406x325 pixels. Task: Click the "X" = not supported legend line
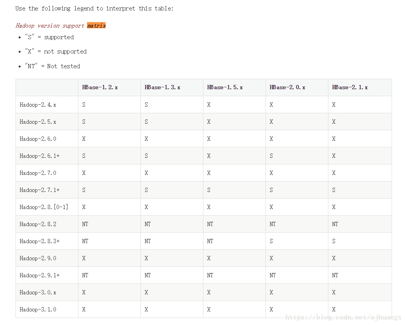pyautogui.click(x=56, y=52)
